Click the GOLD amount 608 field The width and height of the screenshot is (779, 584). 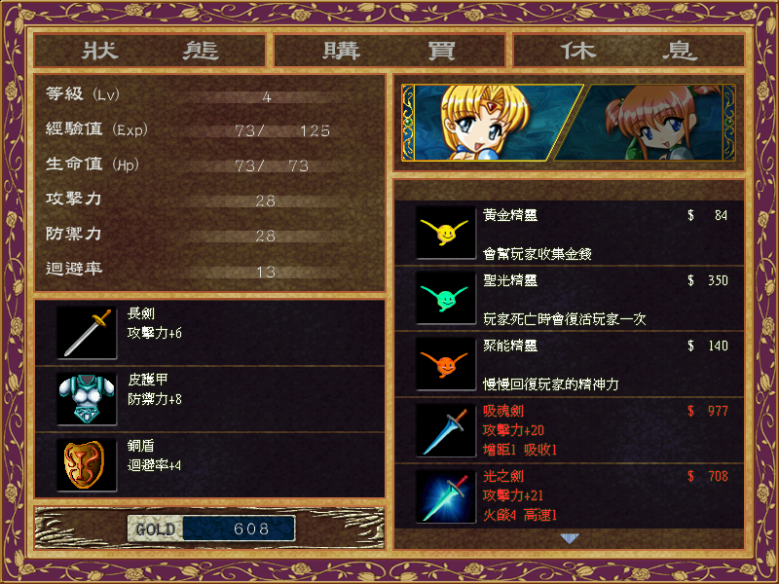[239, 529]
